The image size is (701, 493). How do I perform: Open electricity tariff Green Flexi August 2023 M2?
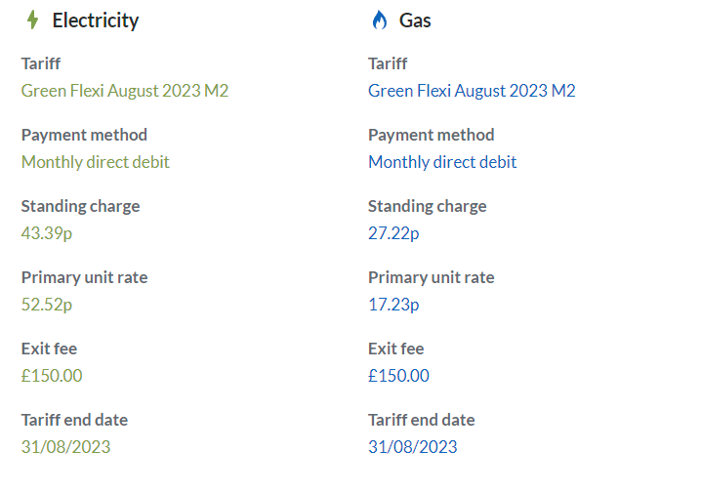point(125,91)
